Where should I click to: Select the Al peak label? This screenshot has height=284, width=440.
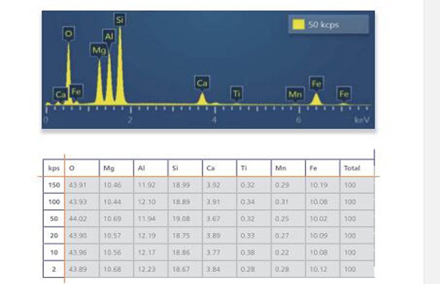pyautogui.click(x=109, y=36)
